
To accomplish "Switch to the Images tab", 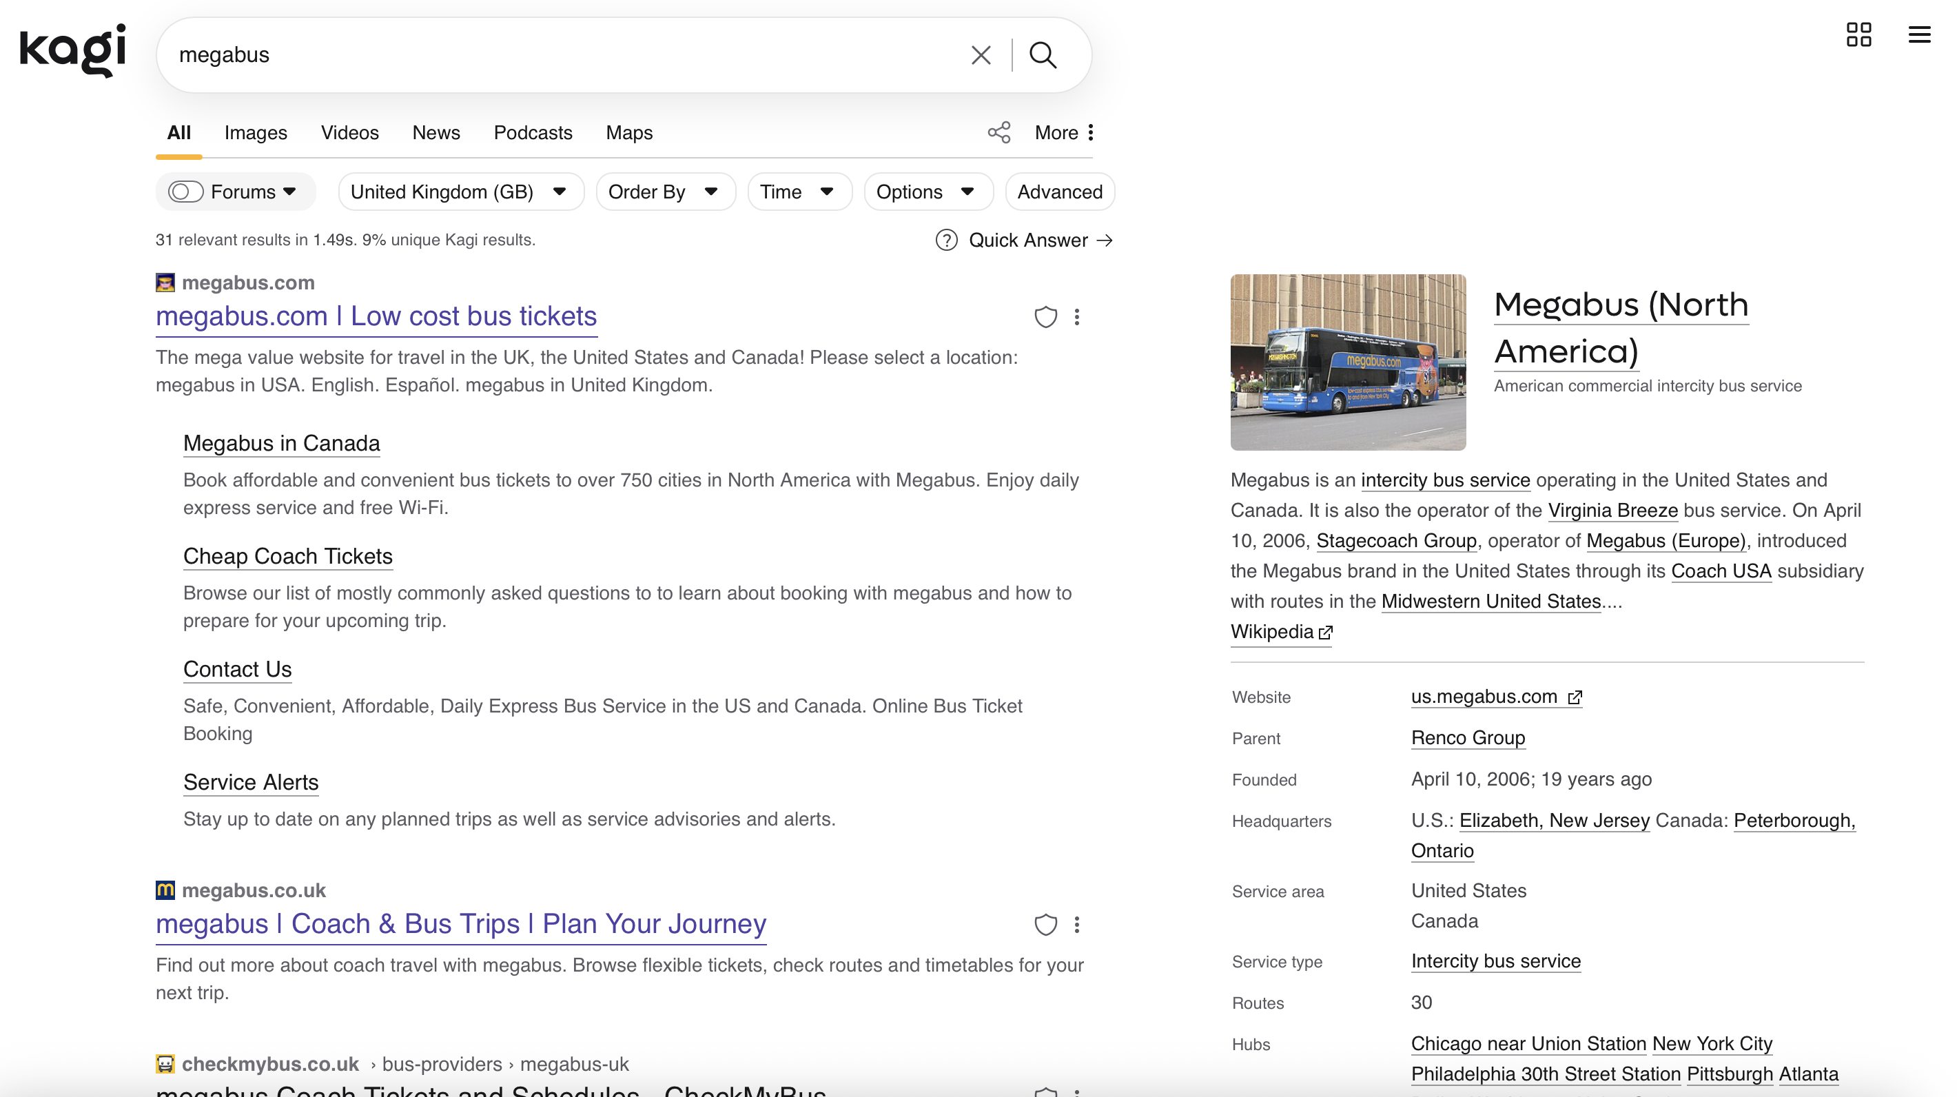I will coord(255,132).
